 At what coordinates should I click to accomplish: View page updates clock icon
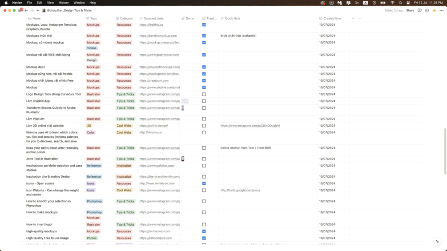pos(427,10)
